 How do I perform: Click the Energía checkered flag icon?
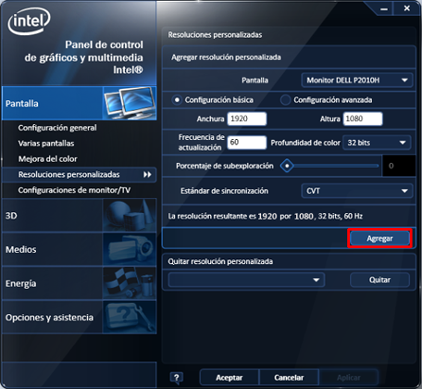coord(130,283)
